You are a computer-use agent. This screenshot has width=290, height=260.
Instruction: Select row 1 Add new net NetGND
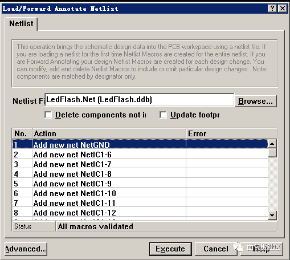click(x=140, y=144)
